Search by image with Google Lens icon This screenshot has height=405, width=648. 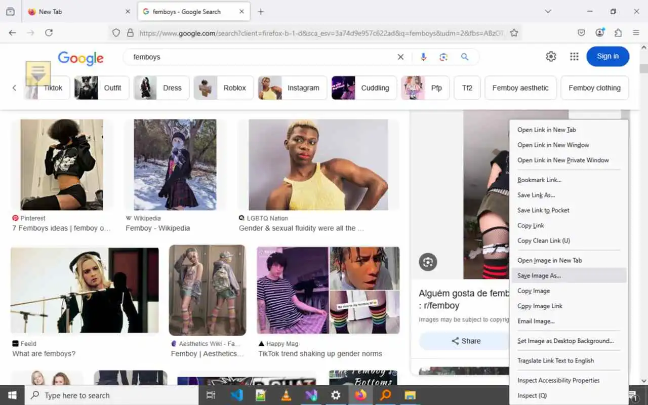[444, 57]
